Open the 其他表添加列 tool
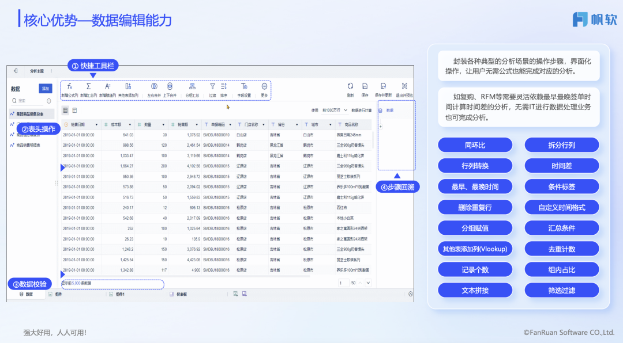Image resolution: width=623 pixels, height=343 pixels. tap(128, 86)
